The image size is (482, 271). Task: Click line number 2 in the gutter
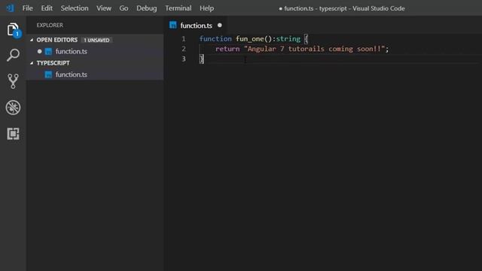pyautogui.click(x=184, y=49)
